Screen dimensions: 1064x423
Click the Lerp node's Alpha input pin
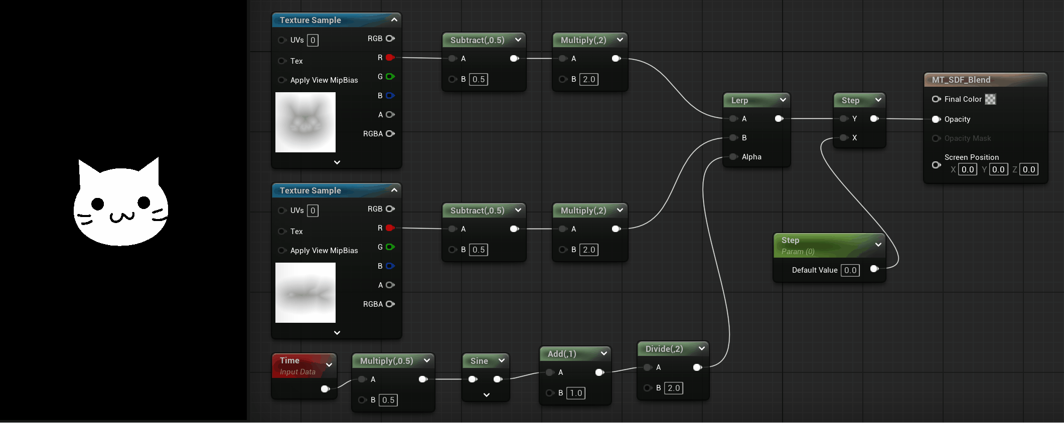pos(733,157)
